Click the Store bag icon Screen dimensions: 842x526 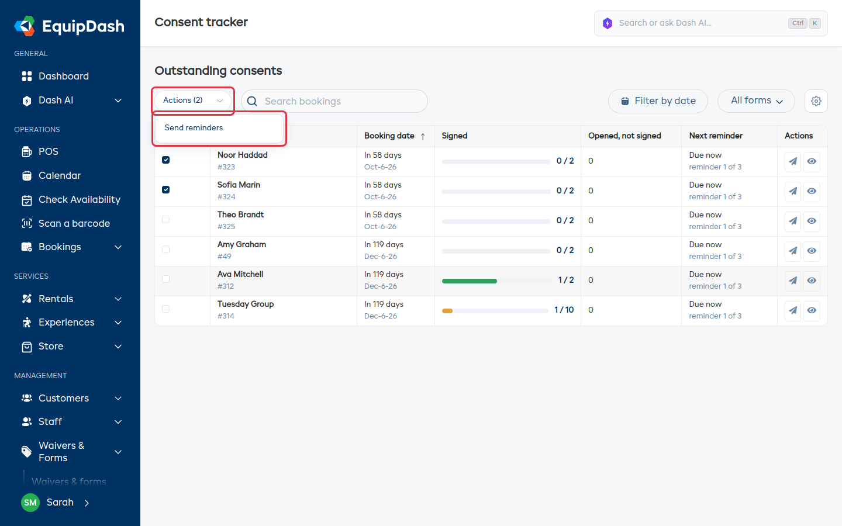pyautogui.click(x=27, y=347)
